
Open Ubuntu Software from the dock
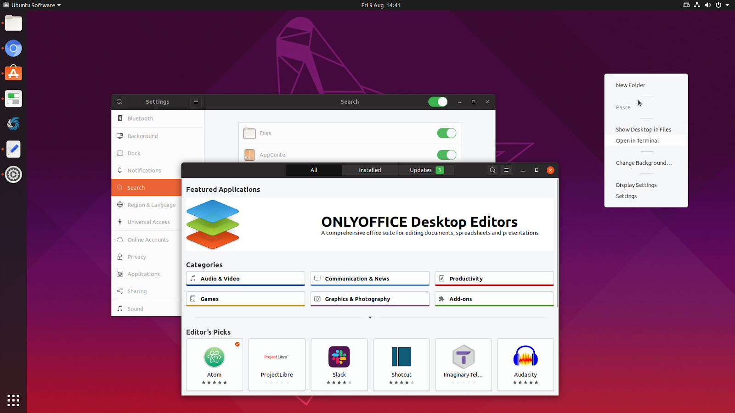(x=13, y=73)
